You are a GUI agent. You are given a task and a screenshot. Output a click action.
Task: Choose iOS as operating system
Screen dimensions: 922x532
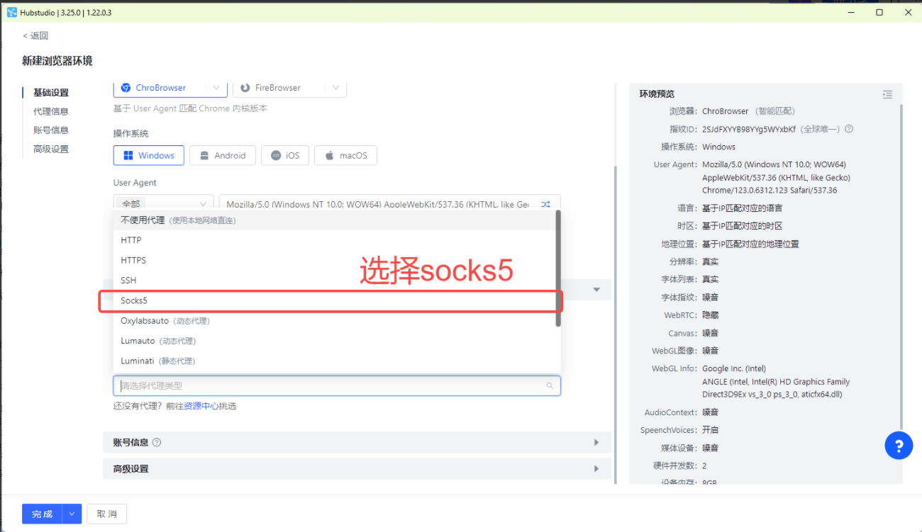pos(285,156)
